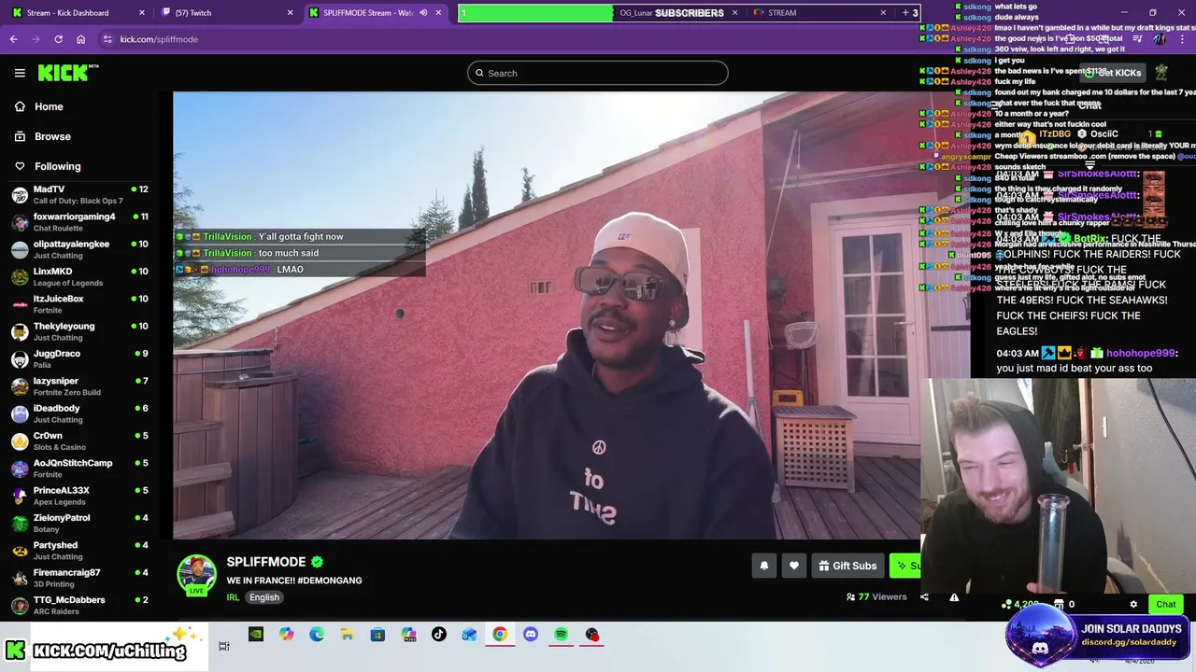1196x672 pixels.
Task: Open the LinxMKD League of Legends channel
Action: click(x=79, y=277)
